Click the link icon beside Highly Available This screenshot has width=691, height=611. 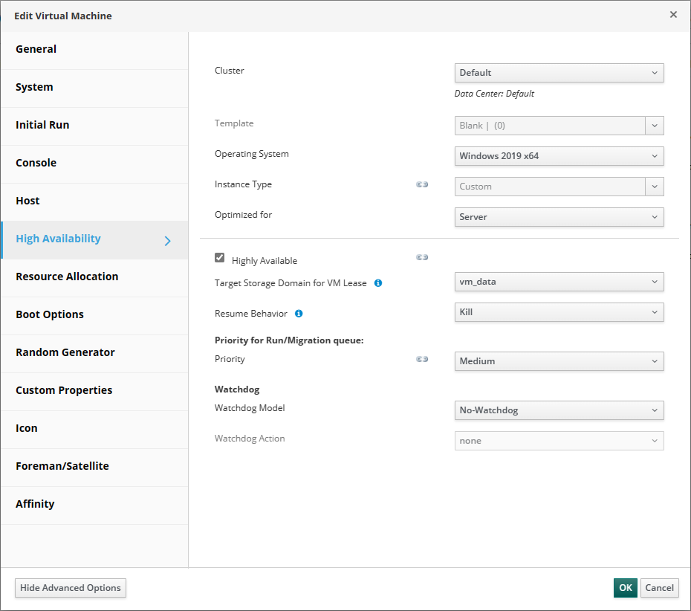click(x=422, y=257)
